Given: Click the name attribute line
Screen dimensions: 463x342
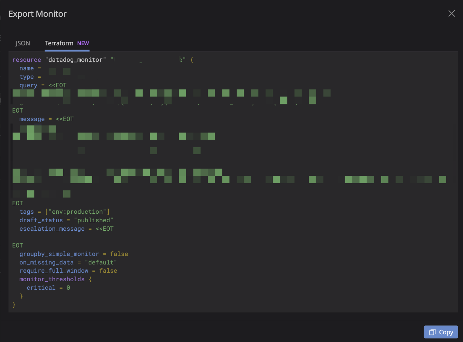Looking at the screenshot, I should click(x=30, y=68).
